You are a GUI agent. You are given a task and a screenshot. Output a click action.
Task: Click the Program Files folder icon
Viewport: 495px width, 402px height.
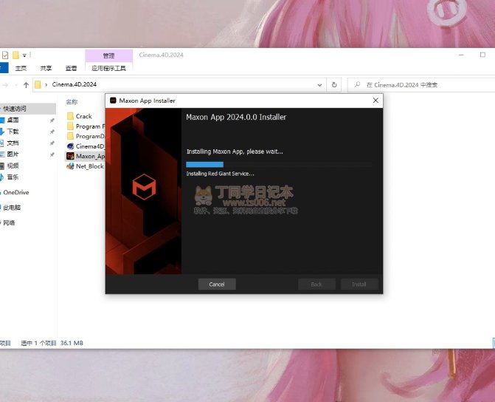click(70, 126)
